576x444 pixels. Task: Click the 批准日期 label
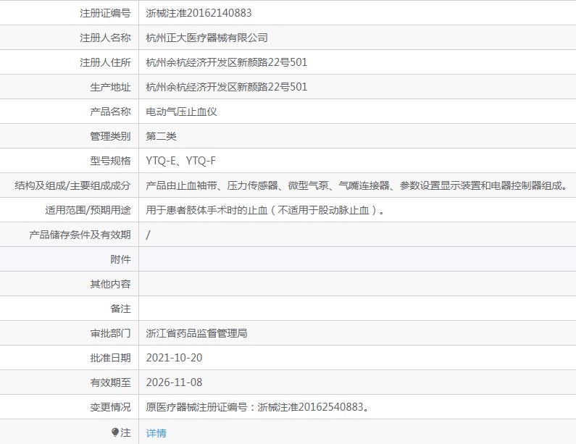(x=110, y=357)
